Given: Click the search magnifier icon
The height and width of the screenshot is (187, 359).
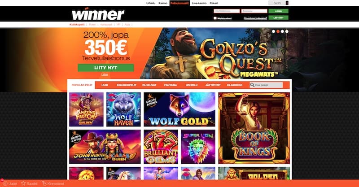Looking at the screenshot, I should point(252,85).
